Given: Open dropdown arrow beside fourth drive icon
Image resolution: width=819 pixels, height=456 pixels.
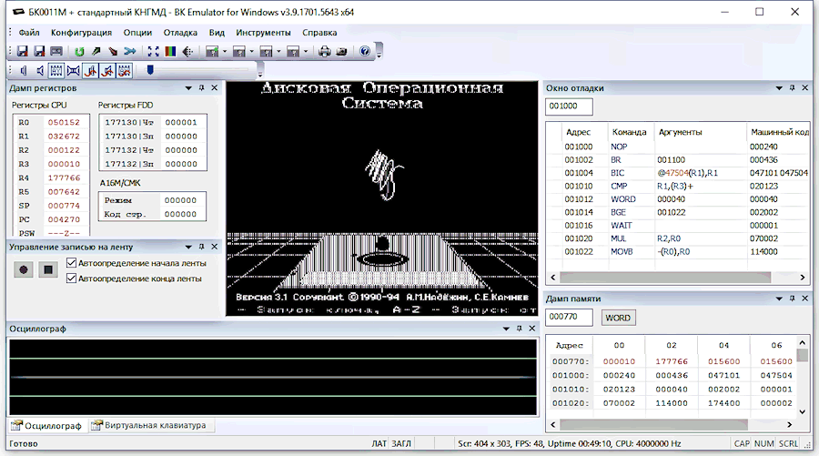Looking at the screenshot, I should tap(306, 51).
